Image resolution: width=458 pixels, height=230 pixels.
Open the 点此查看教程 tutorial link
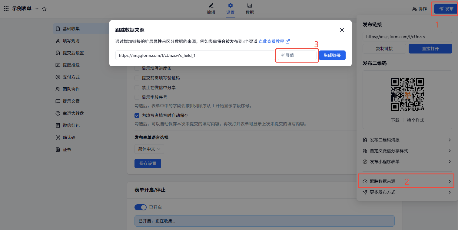click(274, 41)
